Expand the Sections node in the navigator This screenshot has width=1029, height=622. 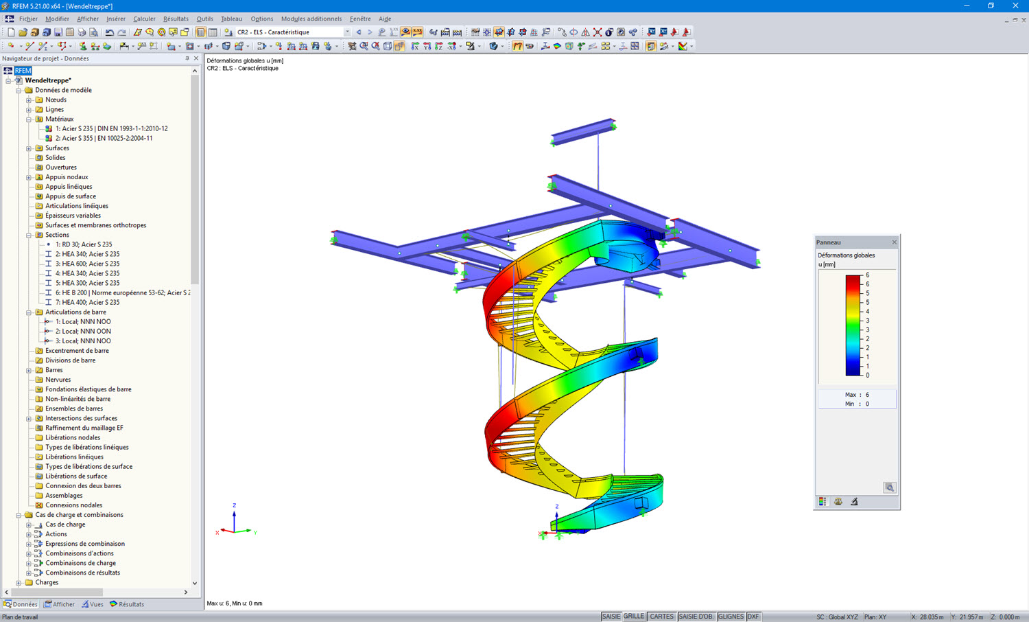point(27,234)
